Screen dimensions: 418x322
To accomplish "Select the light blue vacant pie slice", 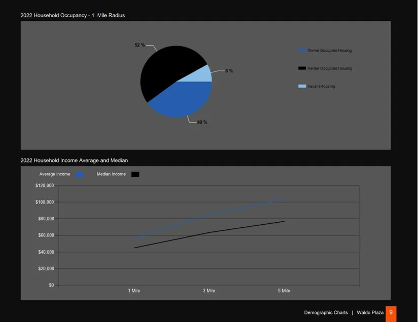I will (203, 75).
